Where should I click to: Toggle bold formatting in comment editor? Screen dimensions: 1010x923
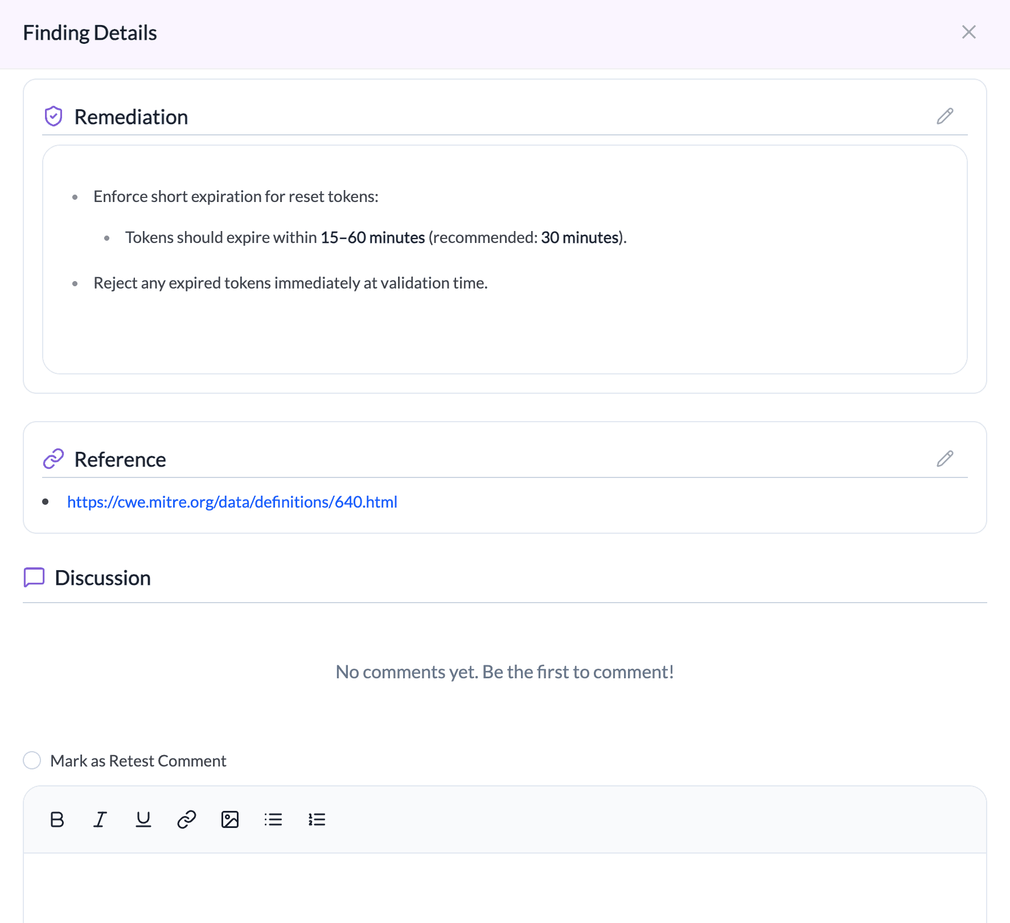pos(57,819)
